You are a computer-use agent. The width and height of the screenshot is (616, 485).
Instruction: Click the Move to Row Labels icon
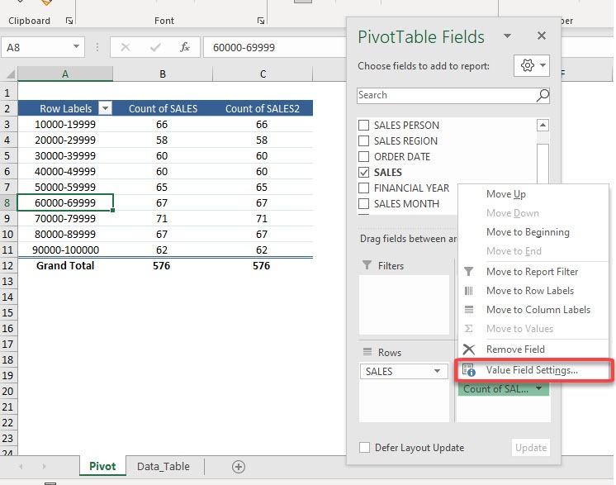point(469,291)
